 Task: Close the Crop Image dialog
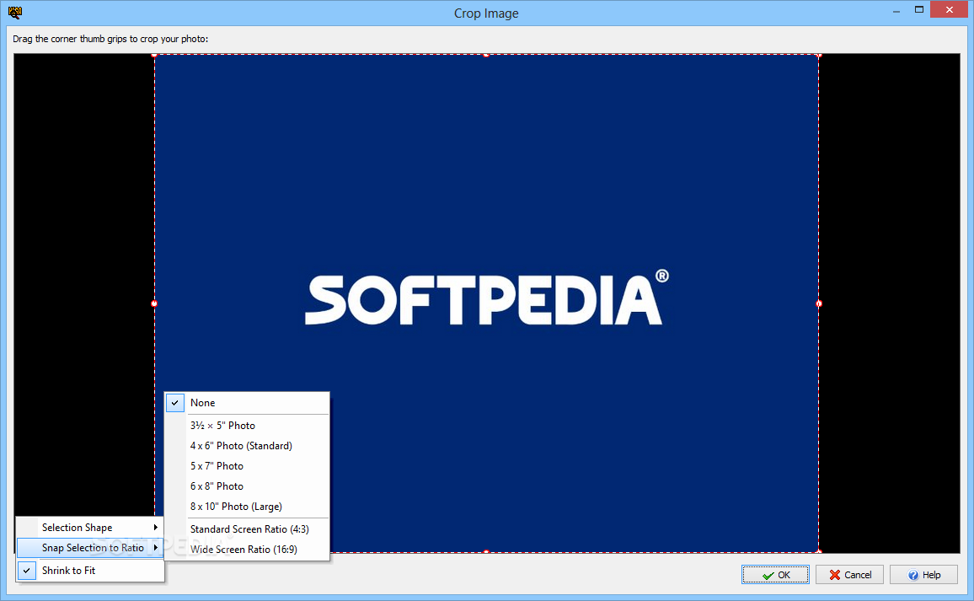click(x=949, y=9)
